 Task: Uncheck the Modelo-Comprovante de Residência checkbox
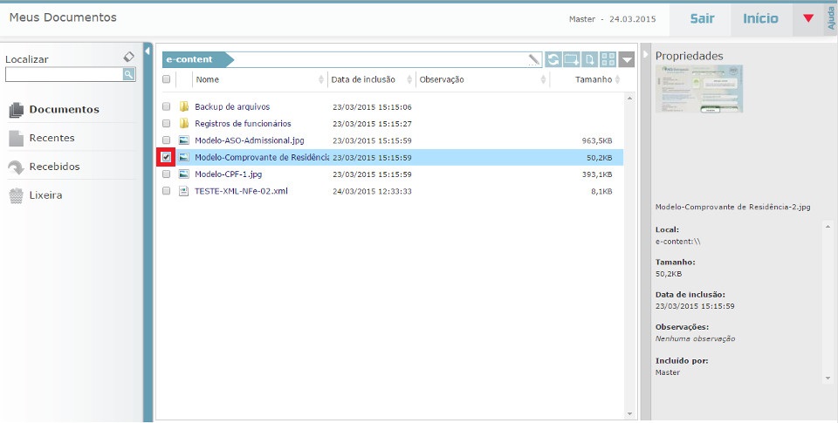166,158
